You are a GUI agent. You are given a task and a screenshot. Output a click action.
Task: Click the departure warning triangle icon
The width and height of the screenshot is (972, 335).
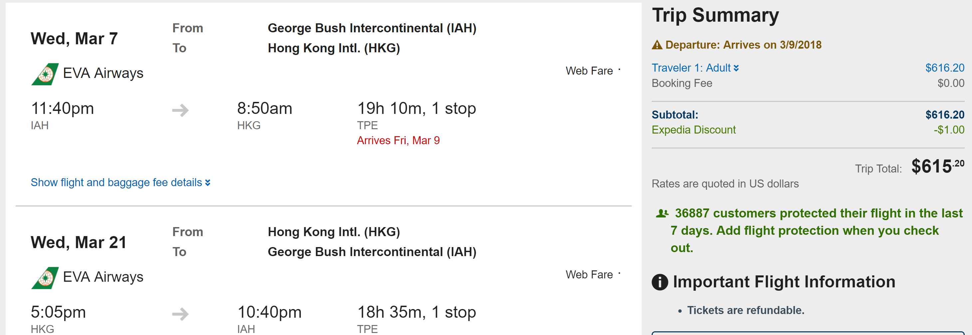click(x=657, y=45)
